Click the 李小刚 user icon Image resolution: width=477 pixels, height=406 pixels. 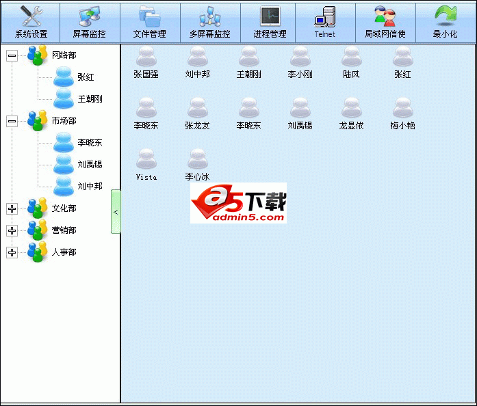[x=300, y=63]
